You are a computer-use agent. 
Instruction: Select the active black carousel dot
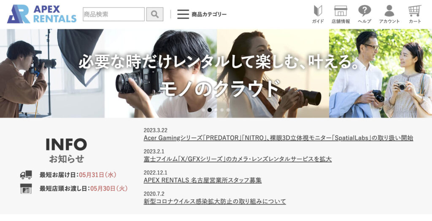tap(210, 110)
